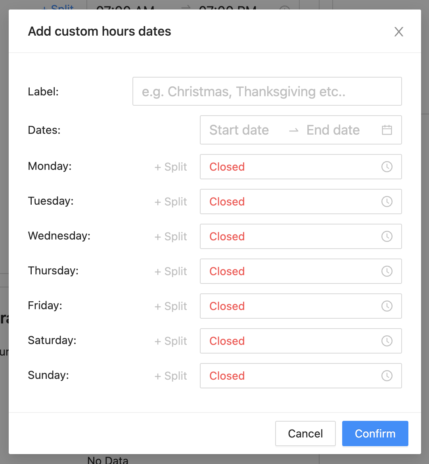Open the Saturday Closed time picker
Viewport: 429px width, 464px height.
[x=301, y=341]
